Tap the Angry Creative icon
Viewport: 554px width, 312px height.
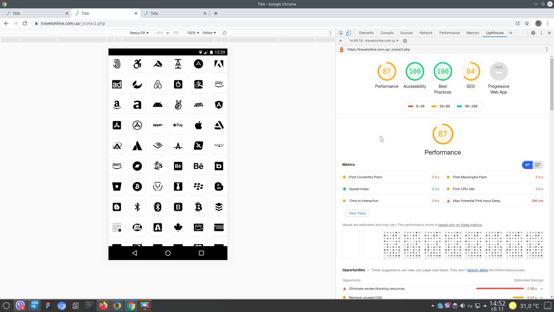(x=198, y=105)
